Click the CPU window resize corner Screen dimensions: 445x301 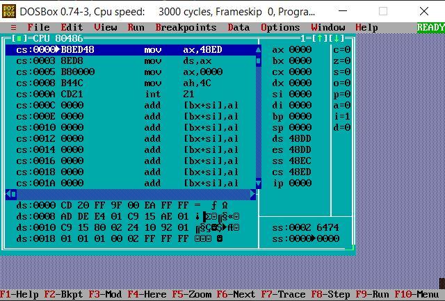[350, 247]
